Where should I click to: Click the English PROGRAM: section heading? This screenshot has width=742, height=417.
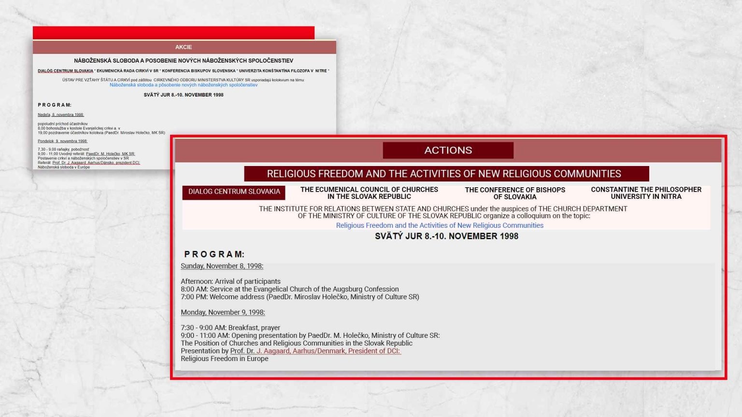tap(214, 254)
